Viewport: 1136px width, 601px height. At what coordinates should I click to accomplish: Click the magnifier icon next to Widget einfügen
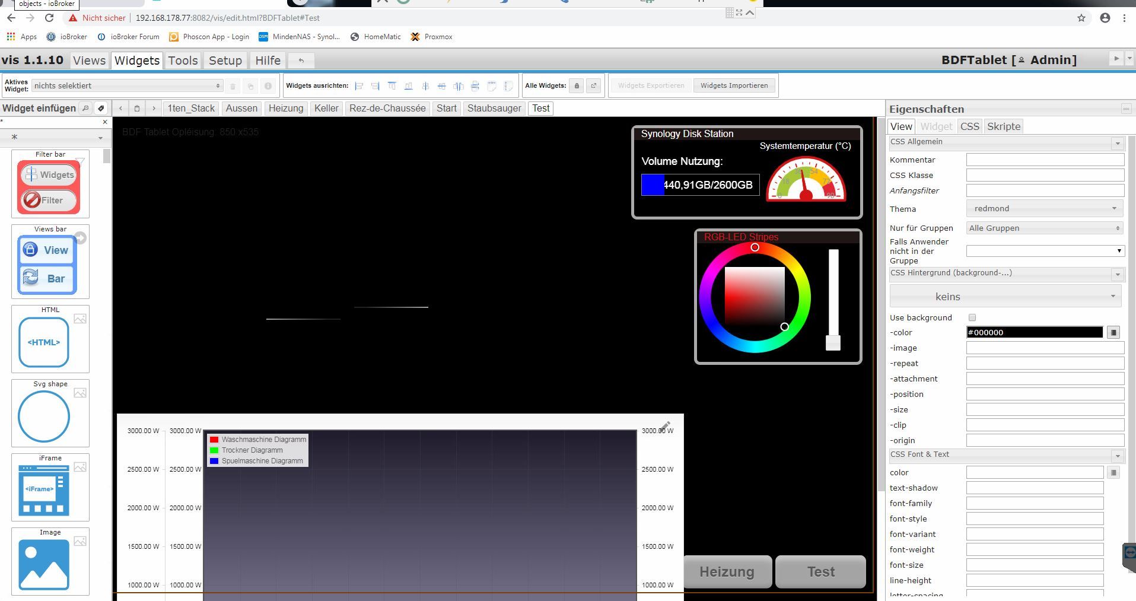pyautogui.click(x=85, y=108)
